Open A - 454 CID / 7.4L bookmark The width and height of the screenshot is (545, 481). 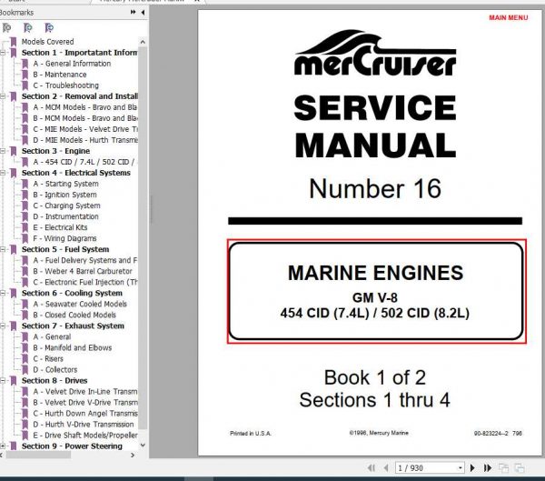pos(85,162)
